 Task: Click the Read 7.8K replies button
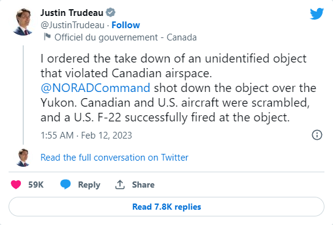tap(166, 207)
